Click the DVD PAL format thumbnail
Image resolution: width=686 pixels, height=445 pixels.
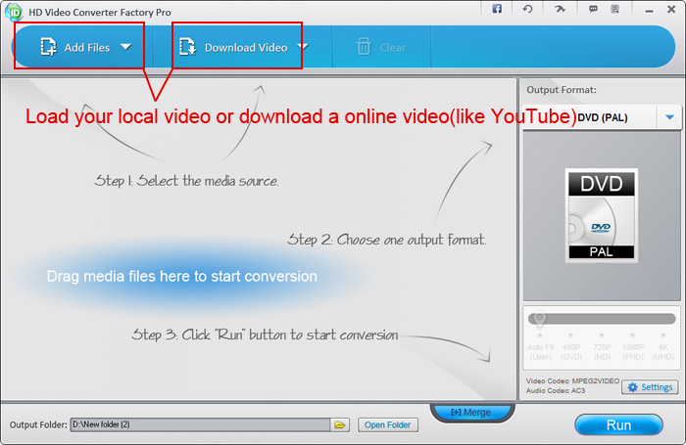point(601,215)
